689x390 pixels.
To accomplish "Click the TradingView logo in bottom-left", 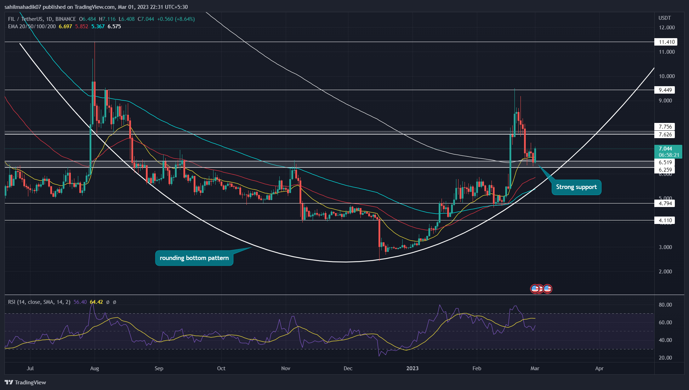I will pyautogui.click(x=25, y=382).
